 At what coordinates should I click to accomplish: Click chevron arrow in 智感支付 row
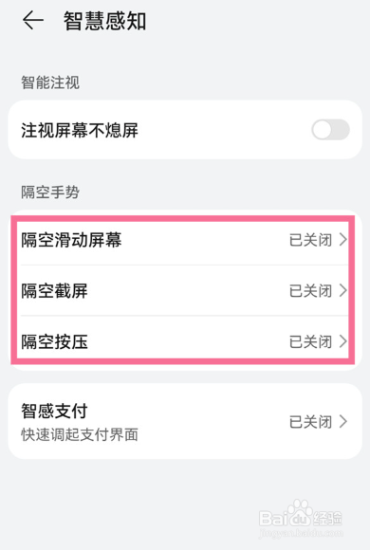[x=343, y=421]
